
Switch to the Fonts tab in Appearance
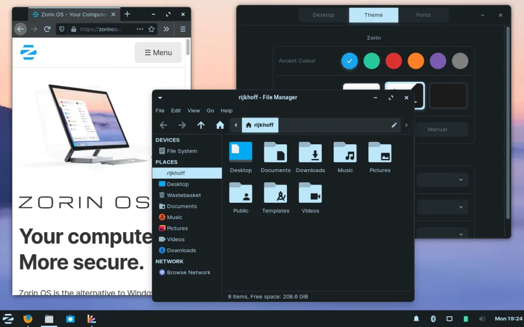click(423, 15)
